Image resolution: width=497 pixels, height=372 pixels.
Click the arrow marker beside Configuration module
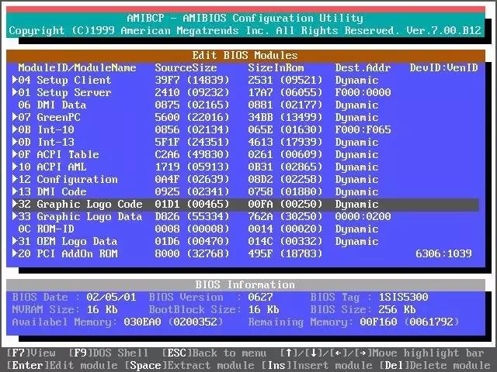[x=15, y=180]
